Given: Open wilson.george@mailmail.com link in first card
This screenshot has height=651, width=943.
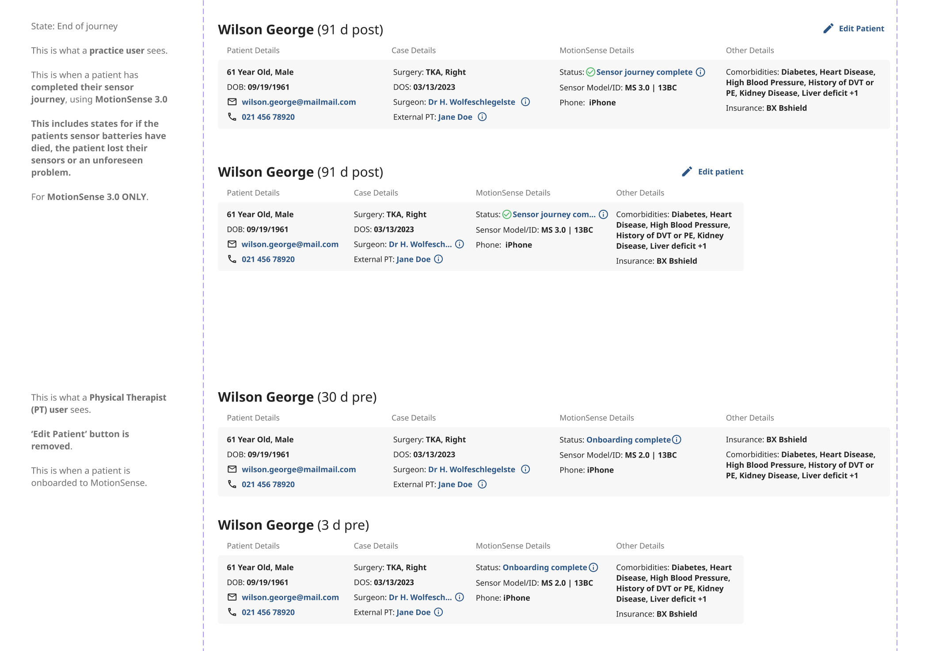Looking at the screenshot, I should click(x=299, y=102).
